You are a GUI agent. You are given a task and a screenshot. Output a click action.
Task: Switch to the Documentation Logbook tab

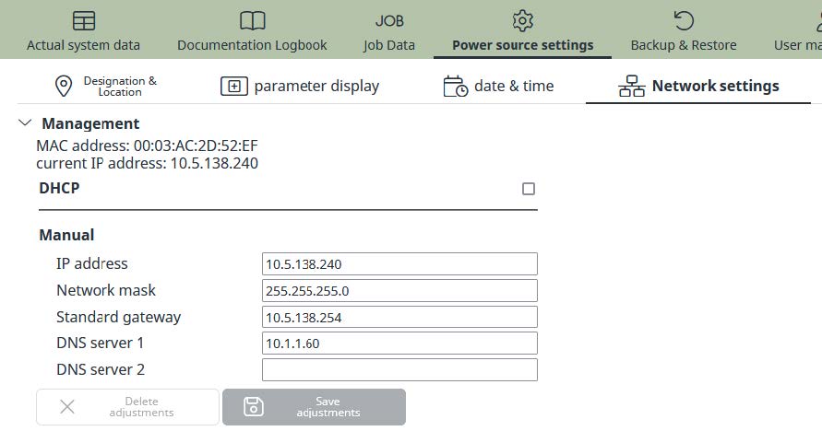pyautogui.click(x=252, y=29)
